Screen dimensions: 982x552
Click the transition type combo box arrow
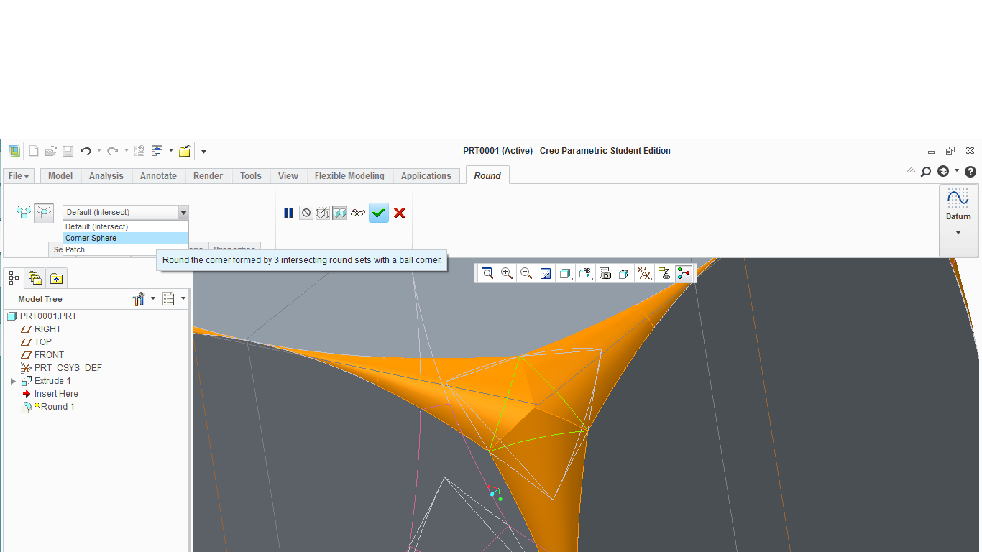coord(183,213)
